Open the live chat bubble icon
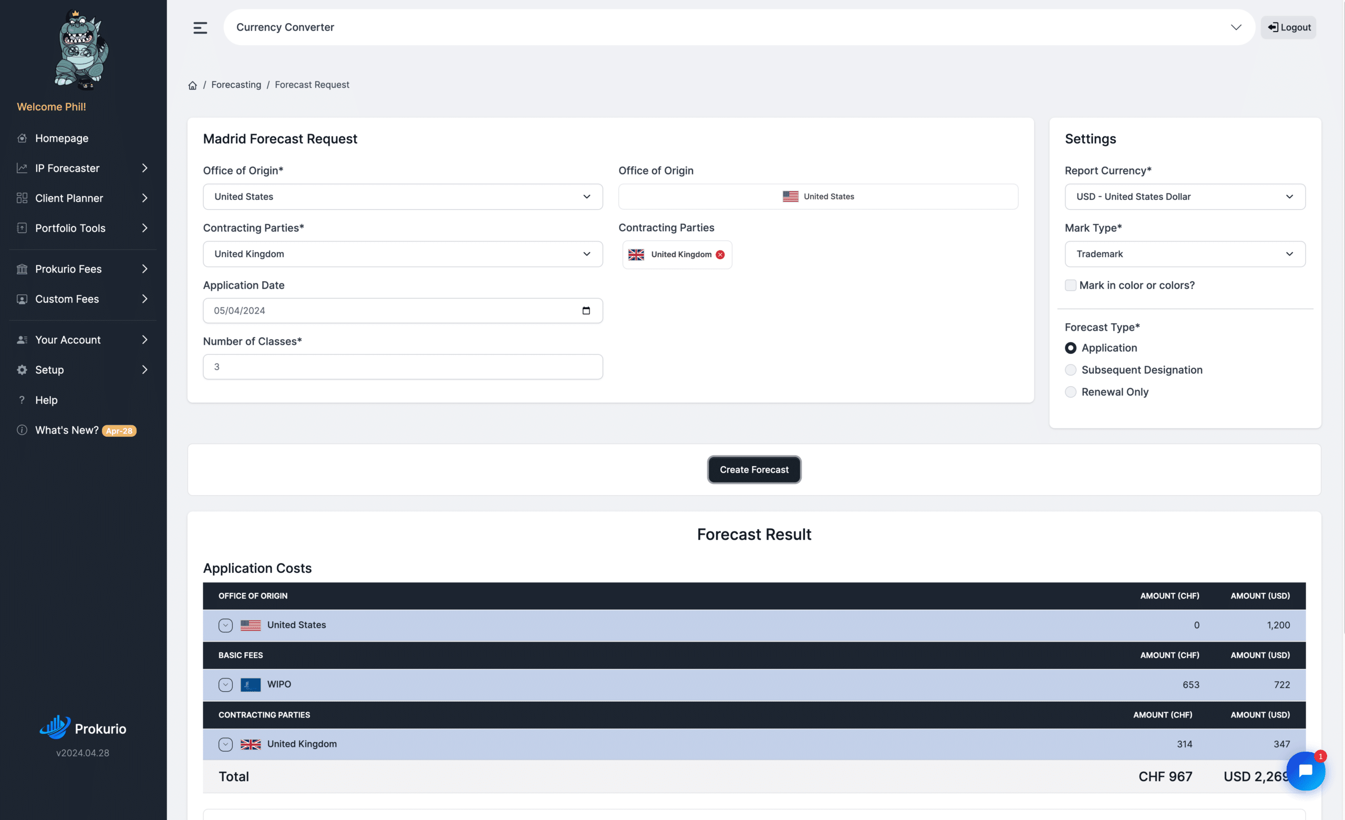Screen dimensions: 1345x820 [x=1305, y=771]
